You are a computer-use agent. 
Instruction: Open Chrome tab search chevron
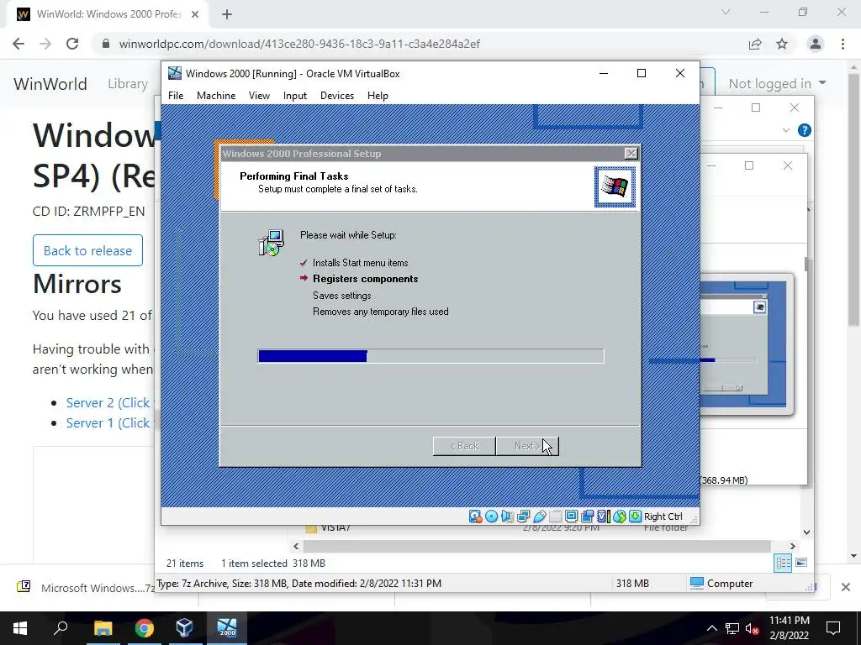point(726,12)
